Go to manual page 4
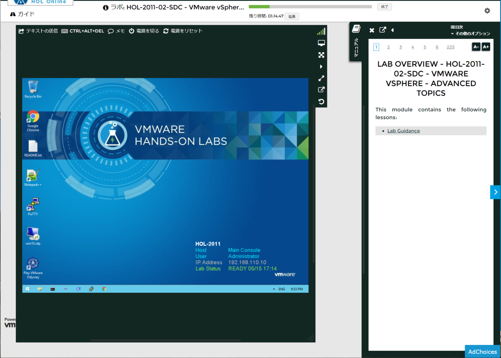Viewport: 501px width, 358px height. coord(412,47)
